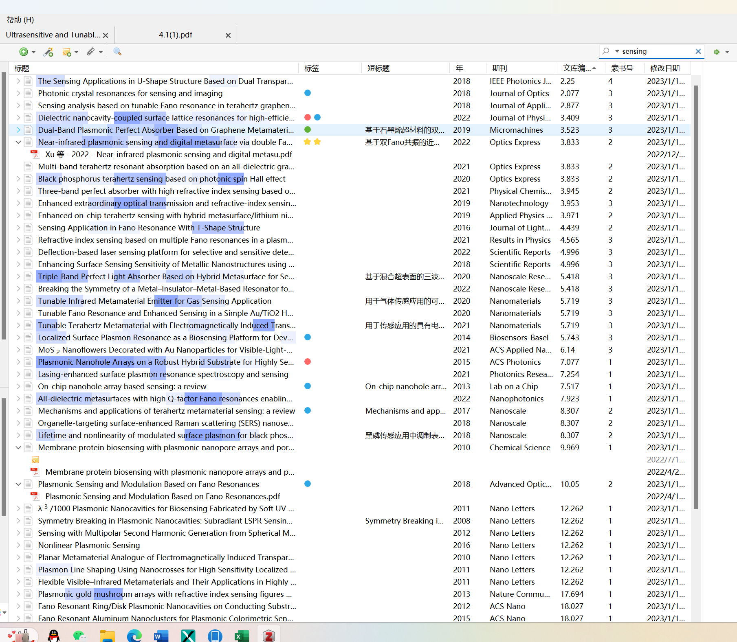
Task: Add an attachment using the paperclip icon
Action: (x=91, y=52)
